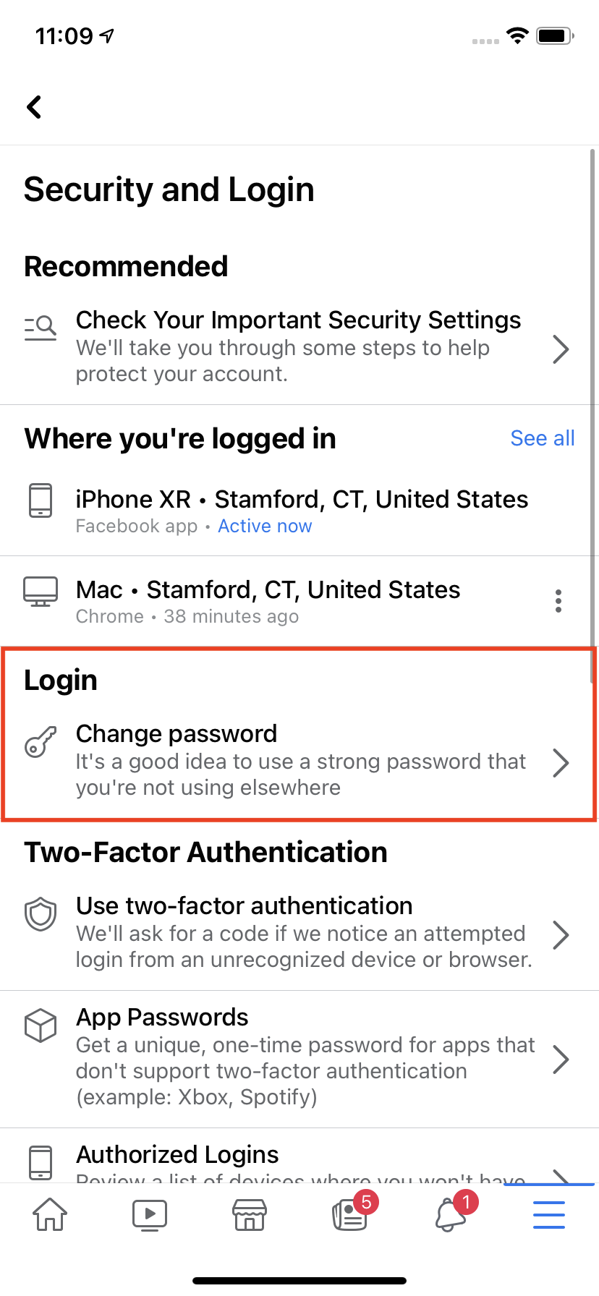The height and width of the screenshot is (1296, 599).
Task: Open options for the Mac Chrome session
Action: coord(558,600)
